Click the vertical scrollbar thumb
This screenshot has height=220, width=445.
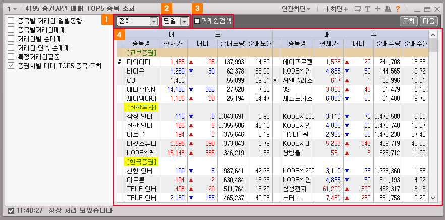(x=433, y=45)
